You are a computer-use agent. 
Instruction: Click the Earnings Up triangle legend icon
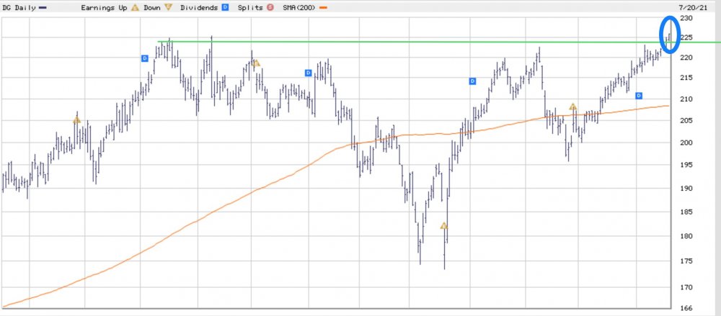pos(136,8)
